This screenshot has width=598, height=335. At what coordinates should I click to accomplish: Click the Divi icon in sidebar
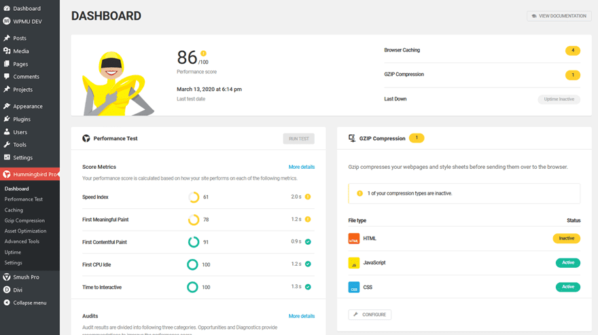point(7,290)
